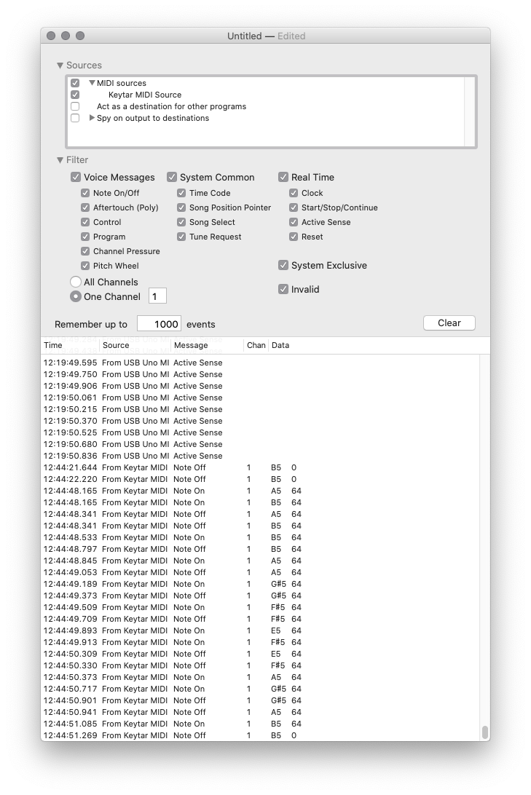Toggle Aftertouch (Poly) checkbox
This screenshot has height=795, width=531.
click(85, 207)
